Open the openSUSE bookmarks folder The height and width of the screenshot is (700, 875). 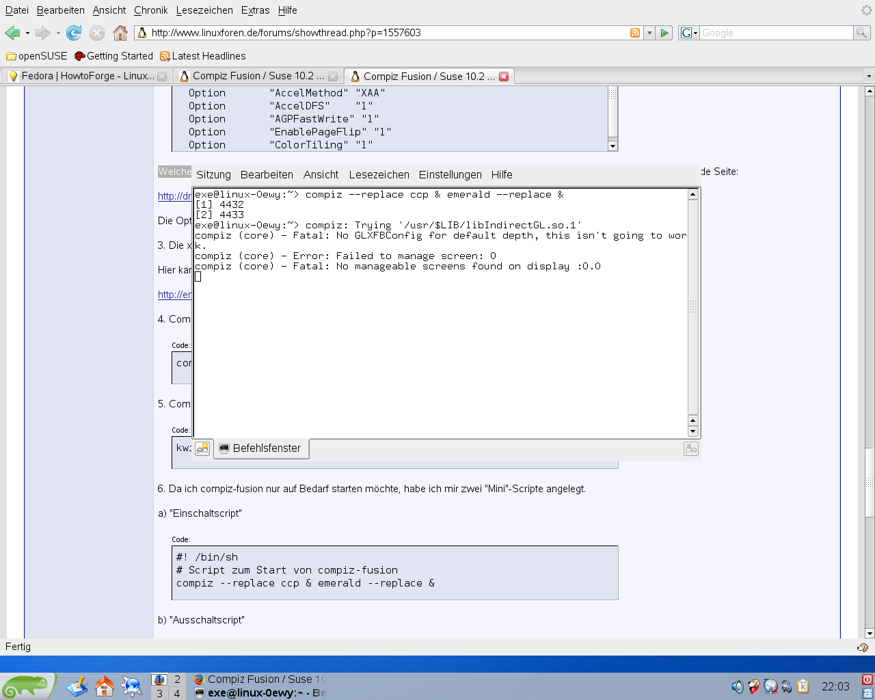pos(37,56)
